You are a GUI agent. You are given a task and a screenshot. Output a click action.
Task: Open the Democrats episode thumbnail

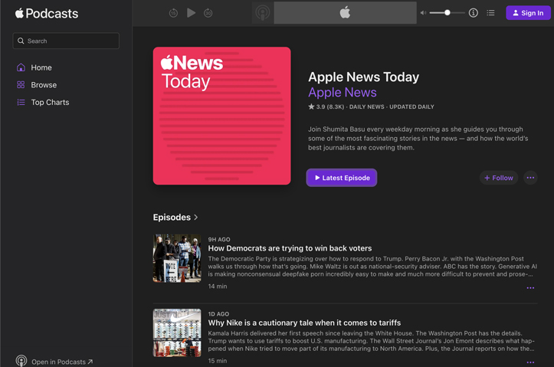point(177,258)
